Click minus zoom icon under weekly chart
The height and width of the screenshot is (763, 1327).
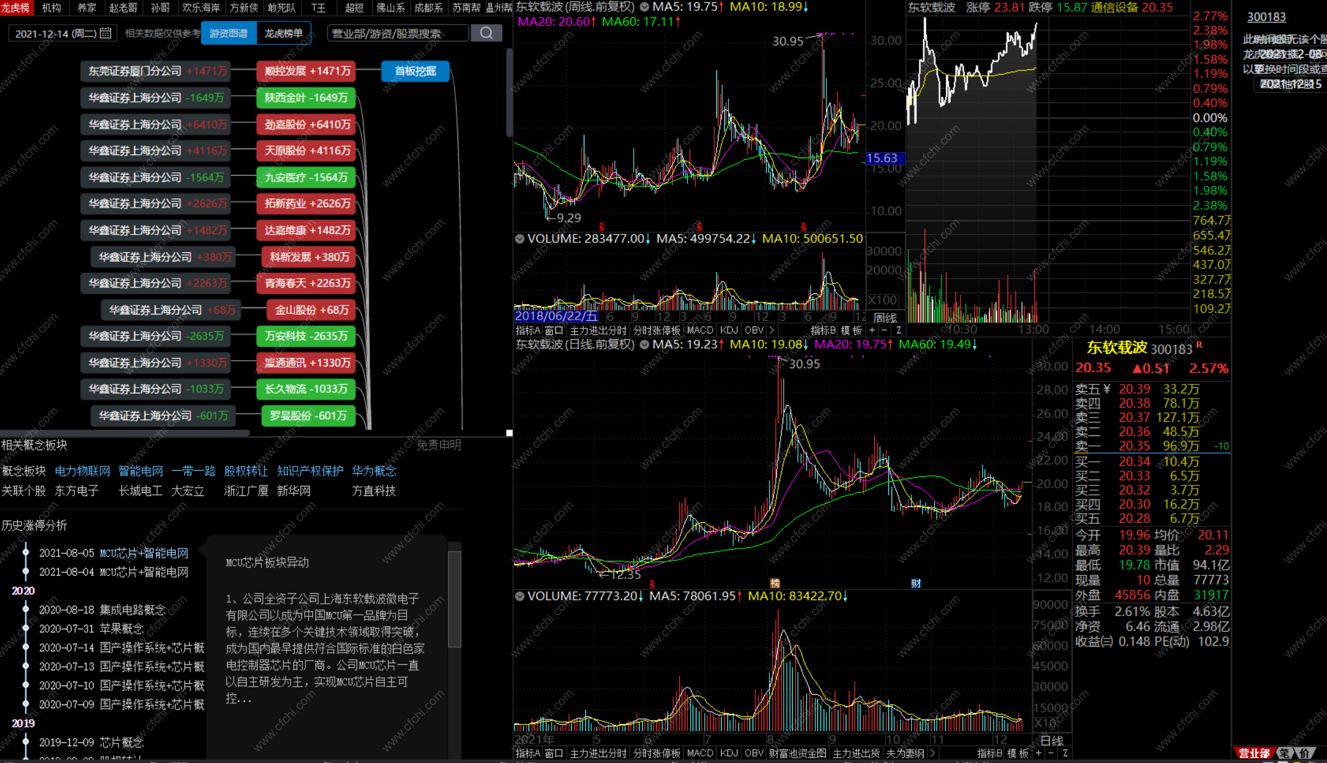coord(885,330)
